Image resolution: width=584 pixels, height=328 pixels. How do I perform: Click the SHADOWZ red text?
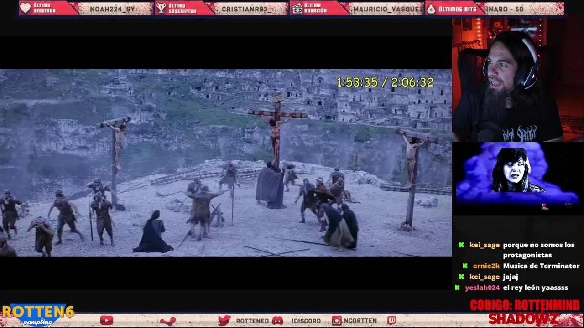tap(523, 318)
